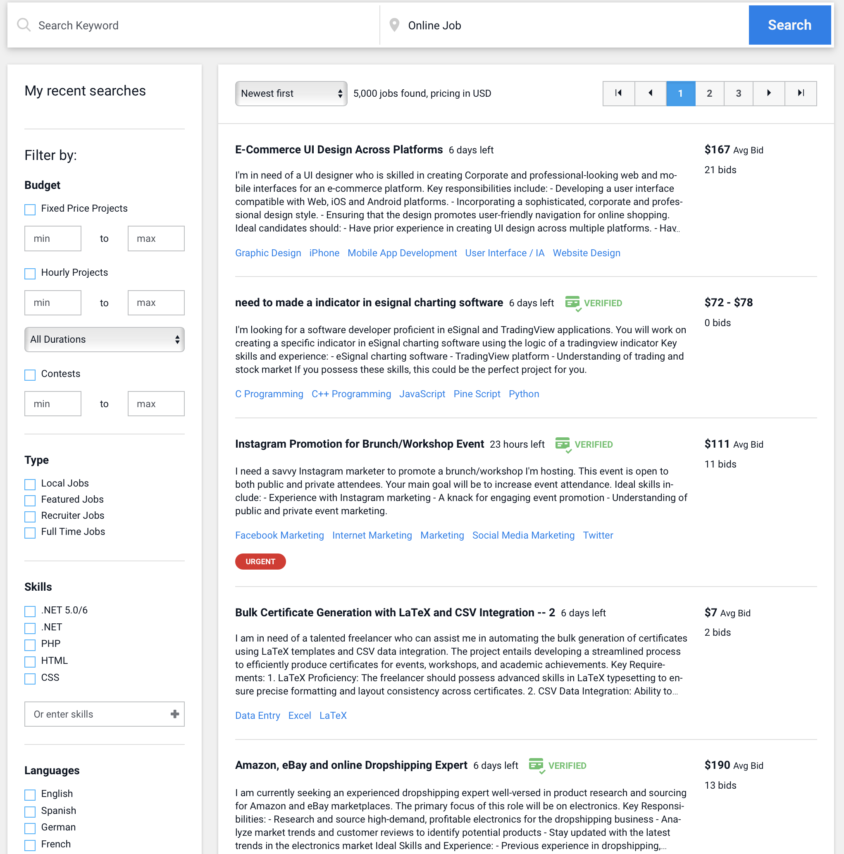Click the next page arrow icon

click(x=768, y=93)
